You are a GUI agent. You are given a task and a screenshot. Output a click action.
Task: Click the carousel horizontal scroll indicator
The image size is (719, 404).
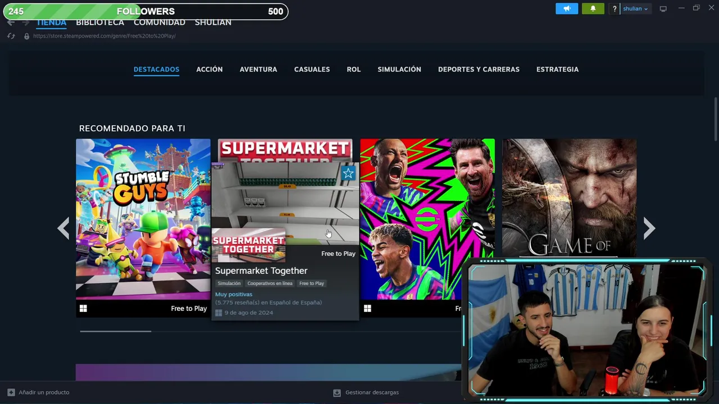(116, 331)
